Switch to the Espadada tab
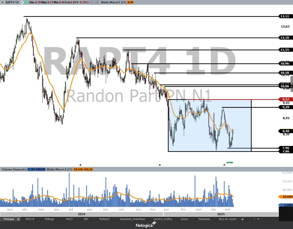Screen dimensions: 293x229 204,219
